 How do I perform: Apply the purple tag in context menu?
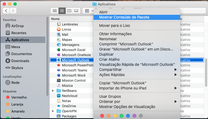(x=134, y=116)
